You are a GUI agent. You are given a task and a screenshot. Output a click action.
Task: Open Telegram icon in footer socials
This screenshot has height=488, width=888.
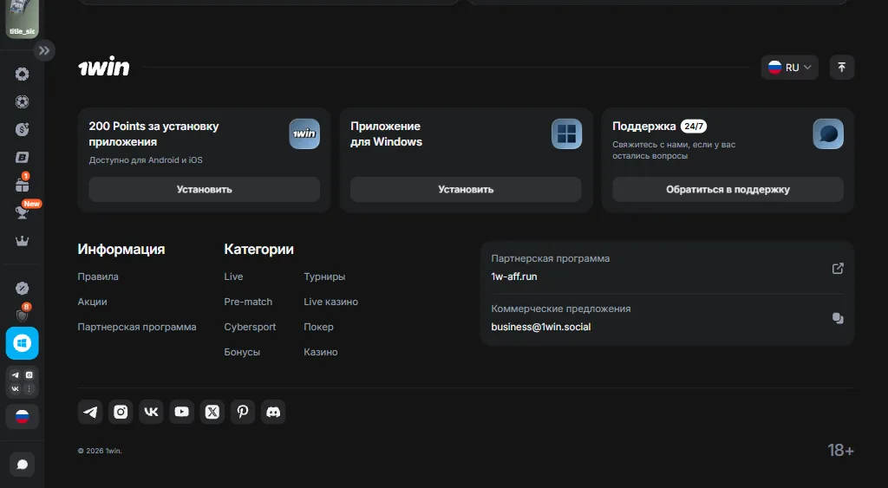coord(90,412)
